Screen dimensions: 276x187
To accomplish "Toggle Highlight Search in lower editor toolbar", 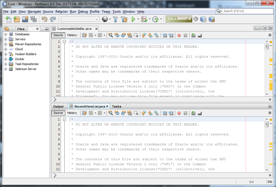I will pos(130,113).
